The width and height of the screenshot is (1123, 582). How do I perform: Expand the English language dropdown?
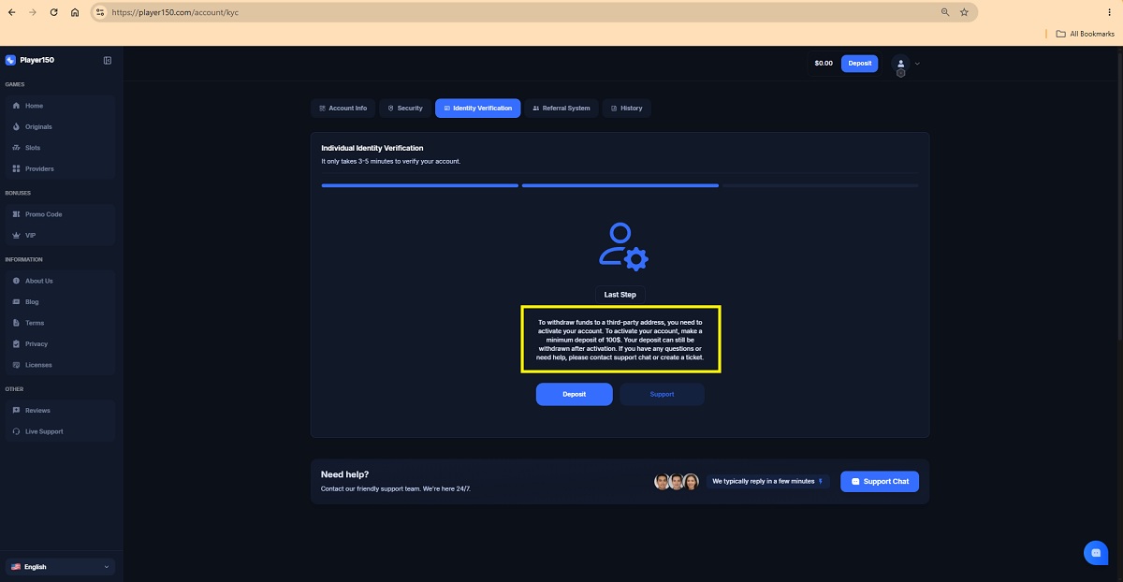tap(61, 566)
